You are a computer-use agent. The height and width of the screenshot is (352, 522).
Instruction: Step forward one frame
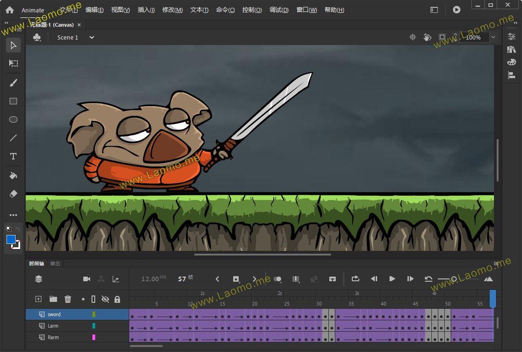[x=410, y=279]
